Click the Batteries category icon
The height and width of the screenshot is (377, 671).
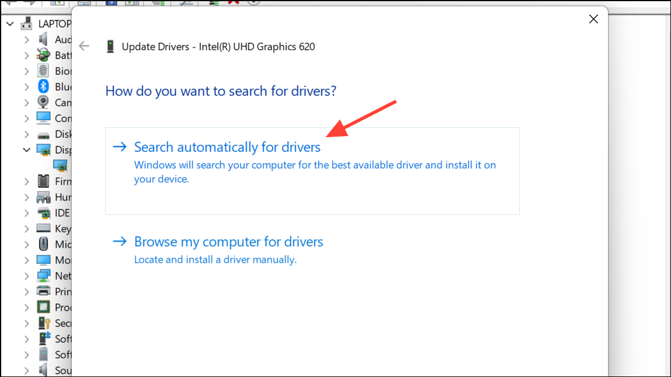point(44,55)
